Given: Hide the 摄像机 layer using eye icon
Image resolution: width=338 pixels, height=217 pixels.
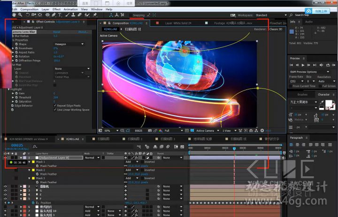Looking at the screenshot, I should [x=6, y=186].
